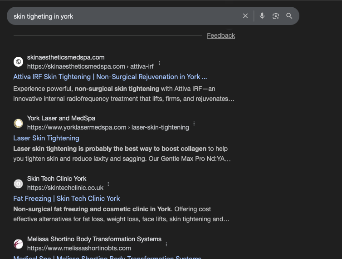Click 'Melissa Shortino Body Transformation Systems' site name
The image size is (342, 259).
pyautogui.click(x=94, y=239)
